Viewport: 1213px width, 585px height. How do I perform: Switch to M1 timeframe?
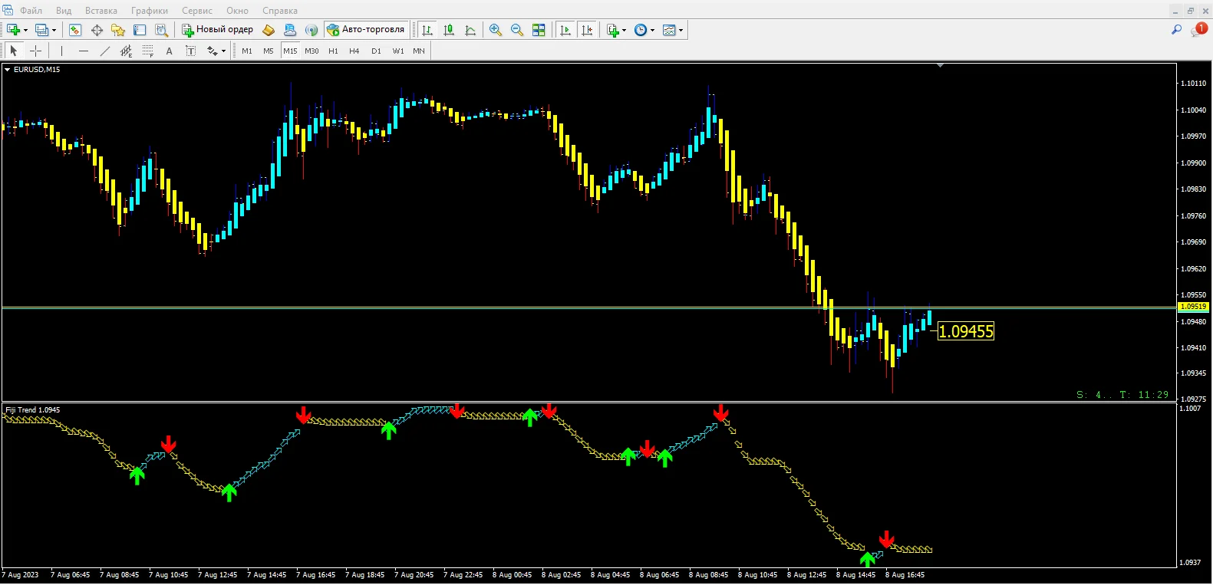click(247, 51)
